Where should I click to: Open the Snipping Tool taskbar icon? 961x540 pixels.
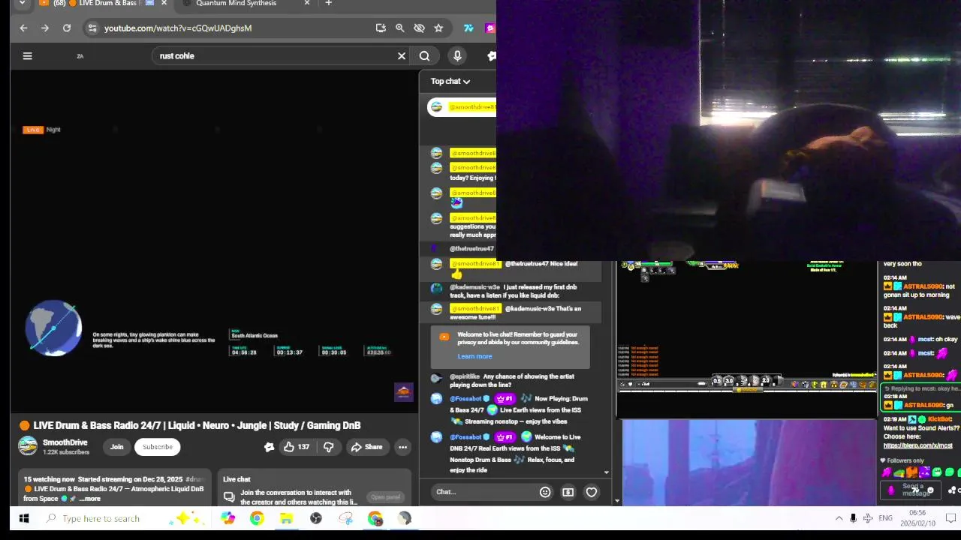[345, 518]
